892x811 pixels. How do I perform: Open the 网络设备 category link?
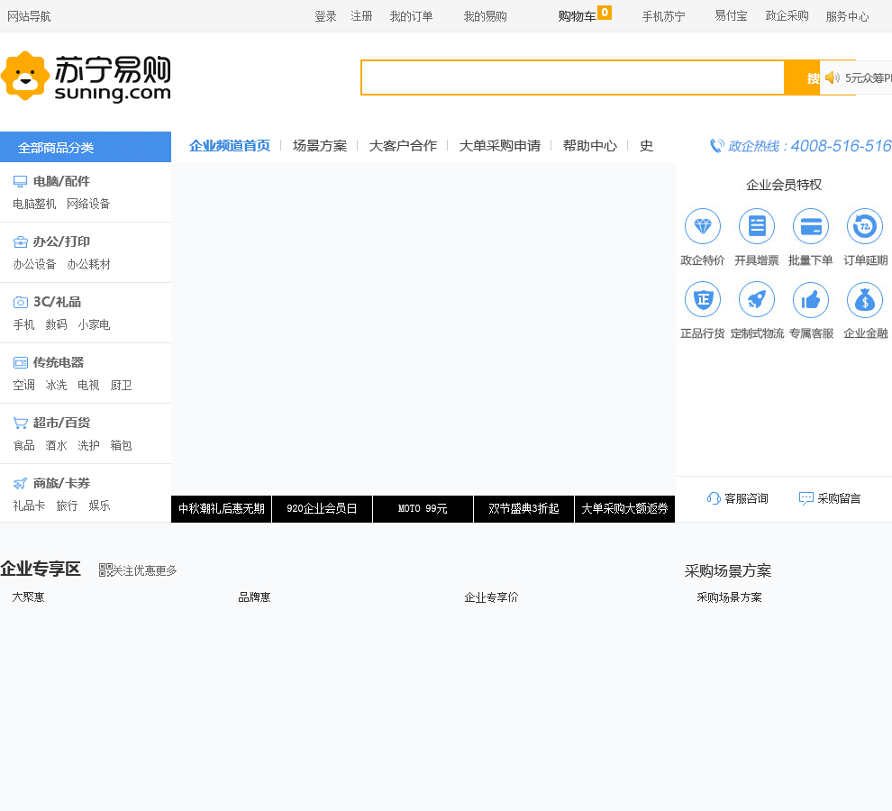(88, 204)
